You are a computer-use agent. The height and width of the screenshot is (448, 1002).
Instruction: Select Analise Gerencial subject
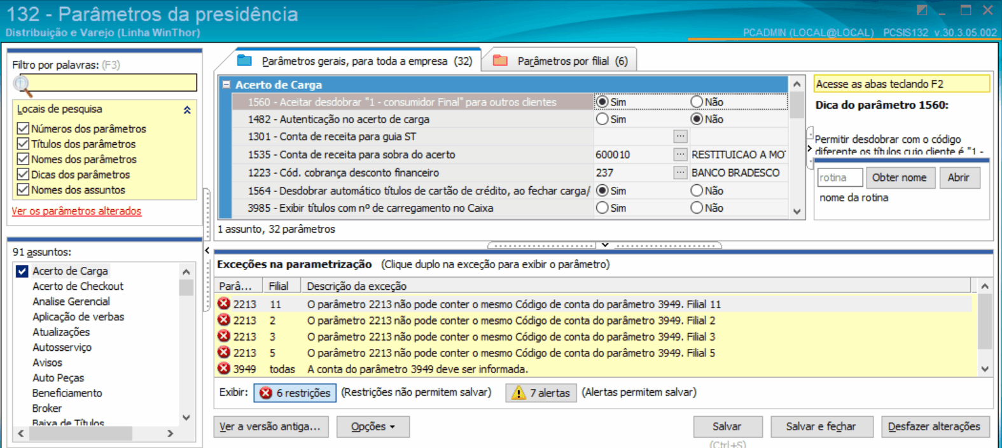[71, 301]
